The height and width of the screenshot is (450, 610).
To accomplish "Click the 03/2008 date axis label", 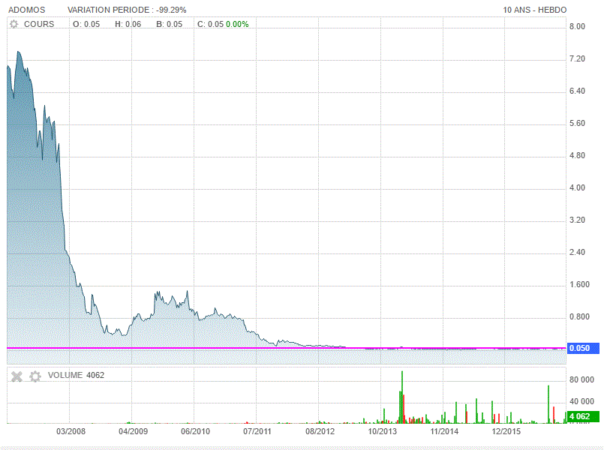I will pos(71,431).
